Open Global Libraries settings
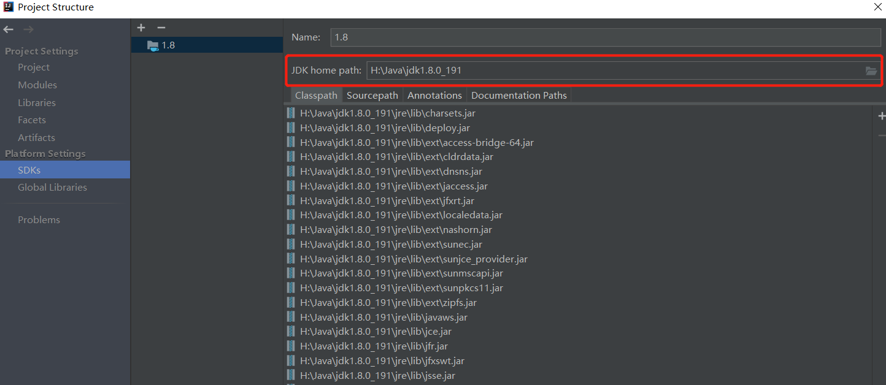 tap(52, 188)
